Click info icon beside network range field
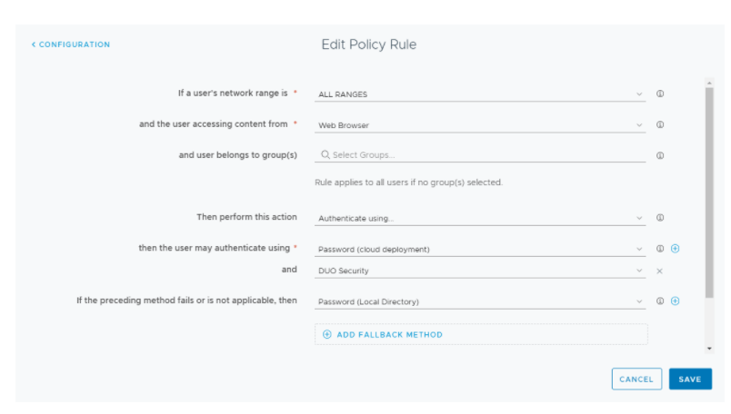This screenshot has width=731, height=414. tap(660, 94)
